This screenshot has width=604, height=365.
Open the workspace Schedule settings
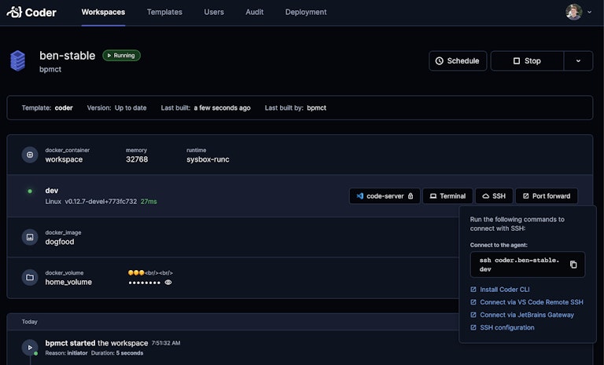point(458,61)
